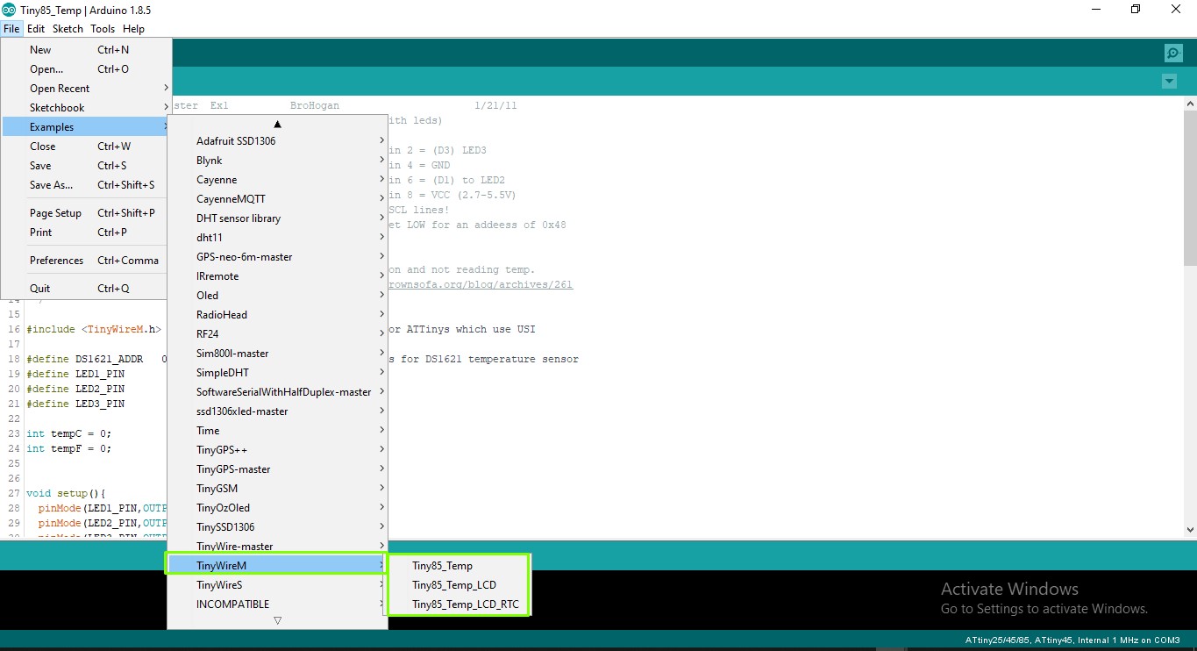The width and height of the screenshot is (1197, 651).
Task: Expand the Sketchbook submenu
Action: click(86, 108)
